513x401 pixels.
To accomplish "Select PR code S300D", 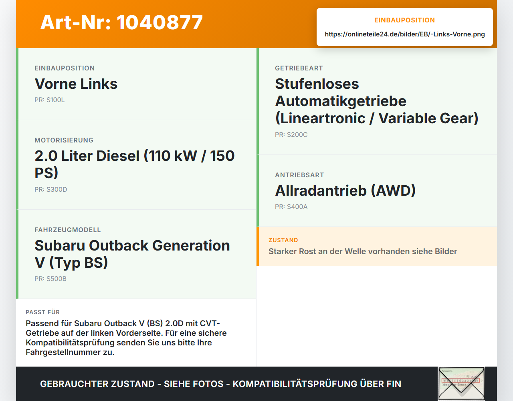I will 51,190.
